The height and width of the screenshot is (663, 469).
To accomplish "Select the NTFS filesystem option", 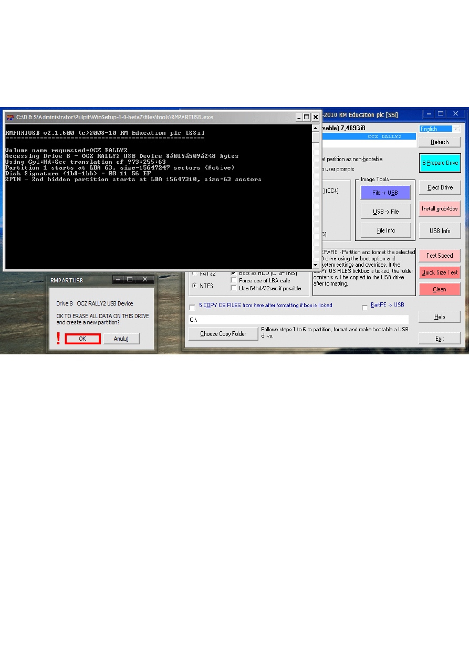I will pos(195,286).
